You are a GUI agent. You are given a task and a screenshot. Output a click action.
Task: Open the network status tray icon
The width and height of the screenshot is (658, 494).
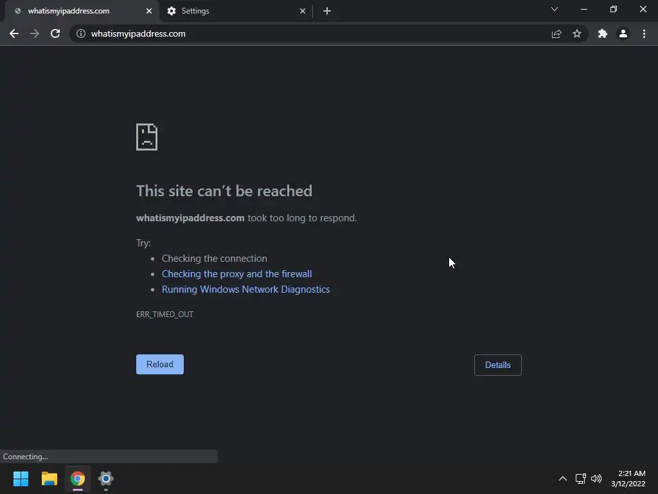(x=580, y=479)
